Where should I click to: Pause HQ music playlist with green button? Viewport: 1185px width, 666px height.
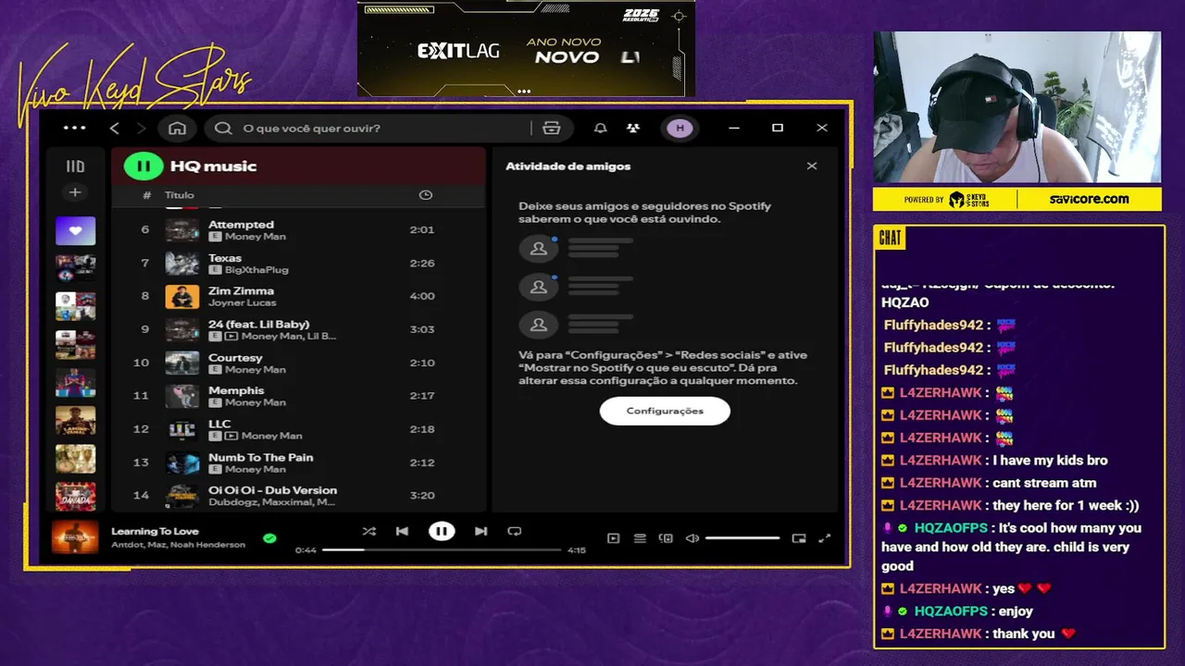(x=143, y=166)
